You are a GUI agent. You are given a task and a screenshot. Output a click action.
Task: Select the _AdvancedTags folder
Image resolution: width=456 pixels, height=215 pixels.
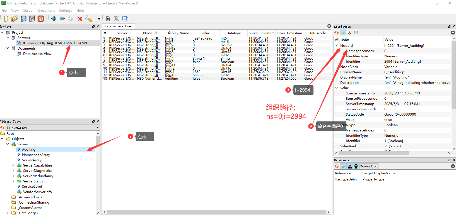click(30, 197)
